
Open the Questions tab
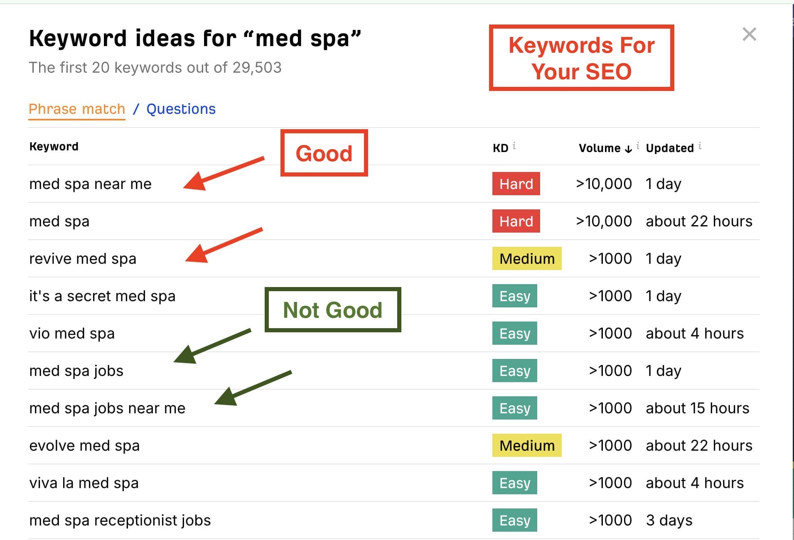point(181,109)
